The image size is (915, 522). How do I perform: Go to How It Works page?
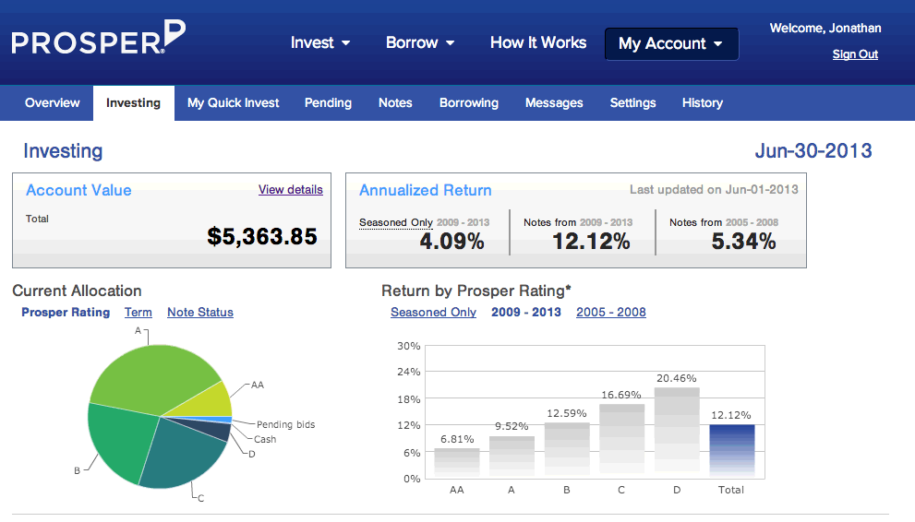[x=538, y=42]
